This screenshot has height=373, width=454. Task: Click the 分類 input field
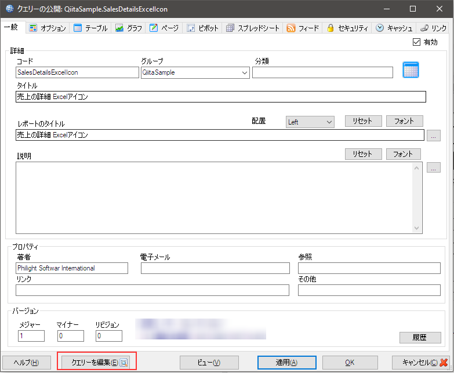tap(322, 72)
